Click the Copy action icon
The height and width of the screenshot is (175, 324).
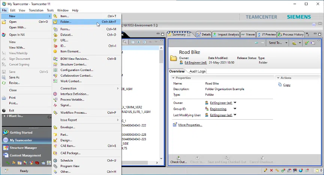[x=280, y=85]
